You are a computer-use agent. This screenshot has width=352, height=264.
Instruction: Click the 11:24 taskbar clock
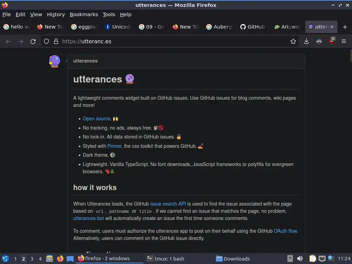coord(344,258)
